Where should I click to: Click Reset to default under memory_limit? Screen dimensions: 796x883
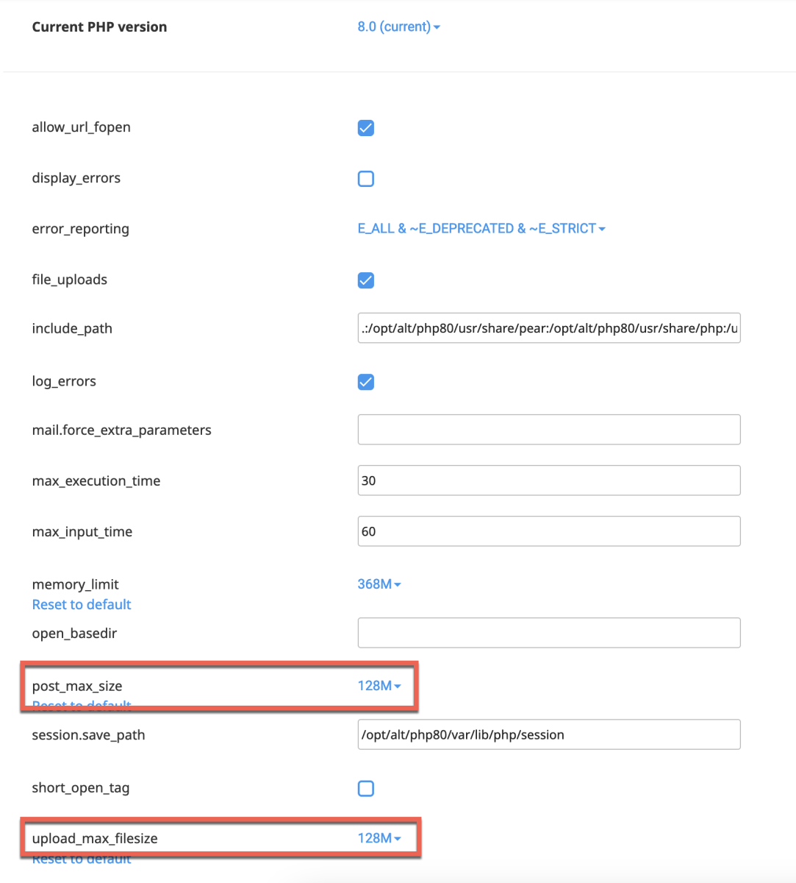click(82, 605)
